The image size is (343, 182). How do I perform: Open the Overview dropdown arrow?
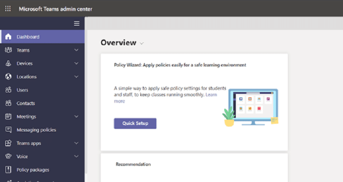pos(142,44)
